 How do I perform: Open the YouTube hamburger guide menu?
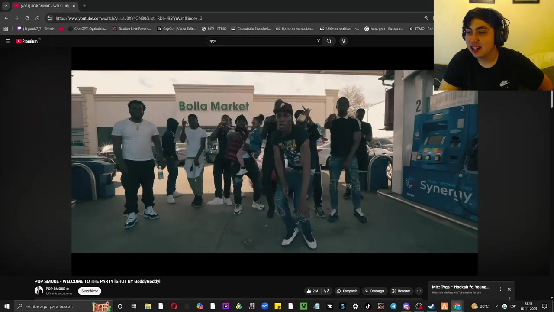(7, 41)
